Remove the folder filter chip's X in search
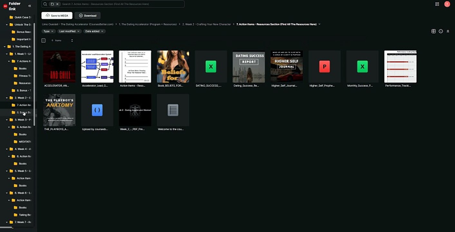This screenshot has width=455, height=232. tap(57, 4)
